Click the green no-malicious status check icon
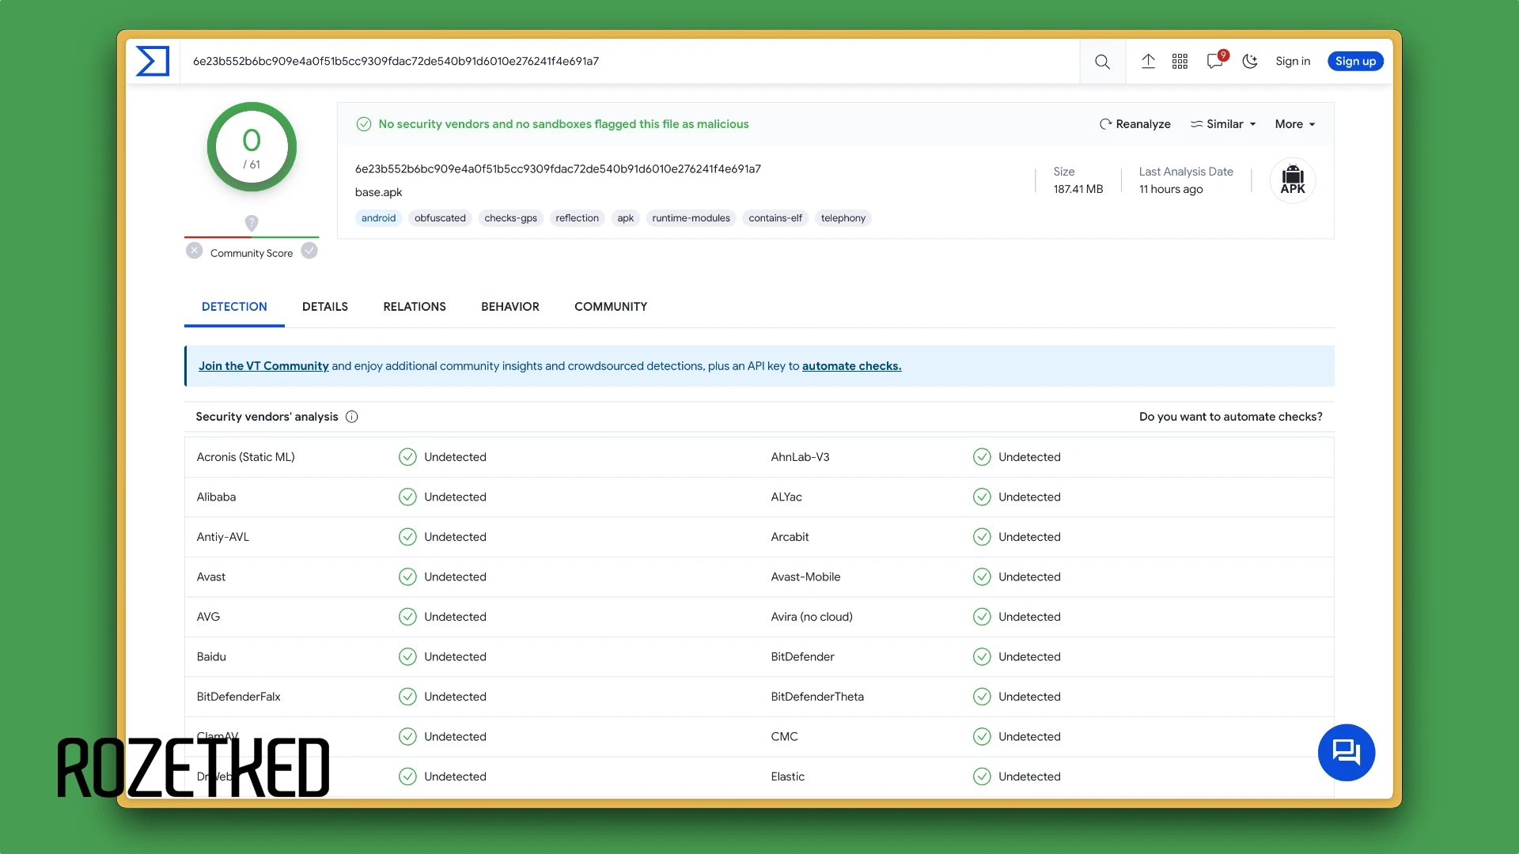Screen dimensions: 1519x854 364,124
